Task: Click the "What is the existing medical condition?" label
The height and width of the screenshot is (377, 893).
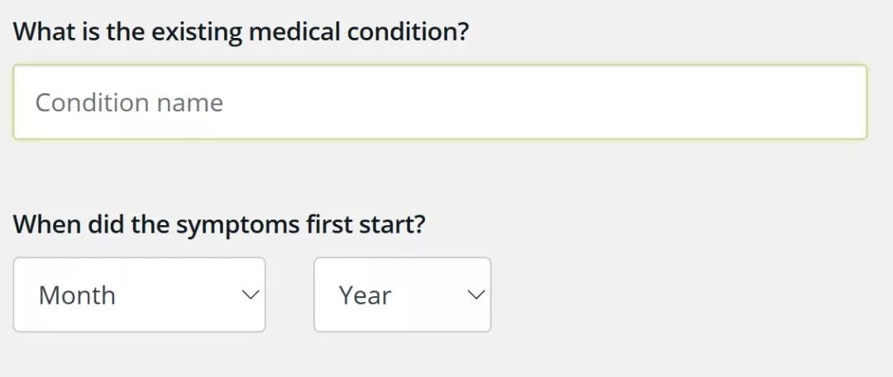Action: point(241,32)
